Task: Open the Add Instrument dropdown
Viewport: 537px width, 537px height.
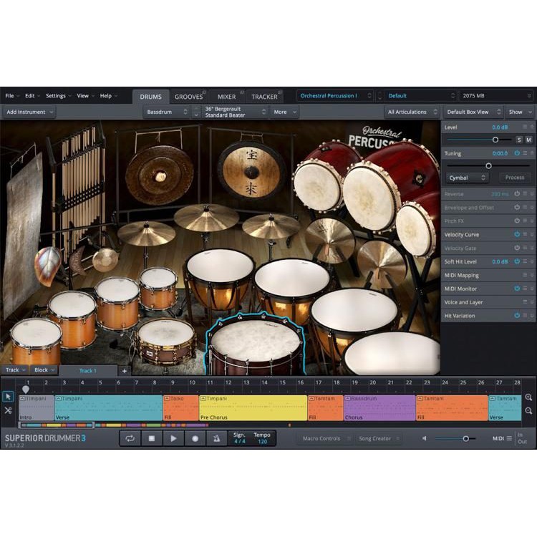Action: coord(29,112)
